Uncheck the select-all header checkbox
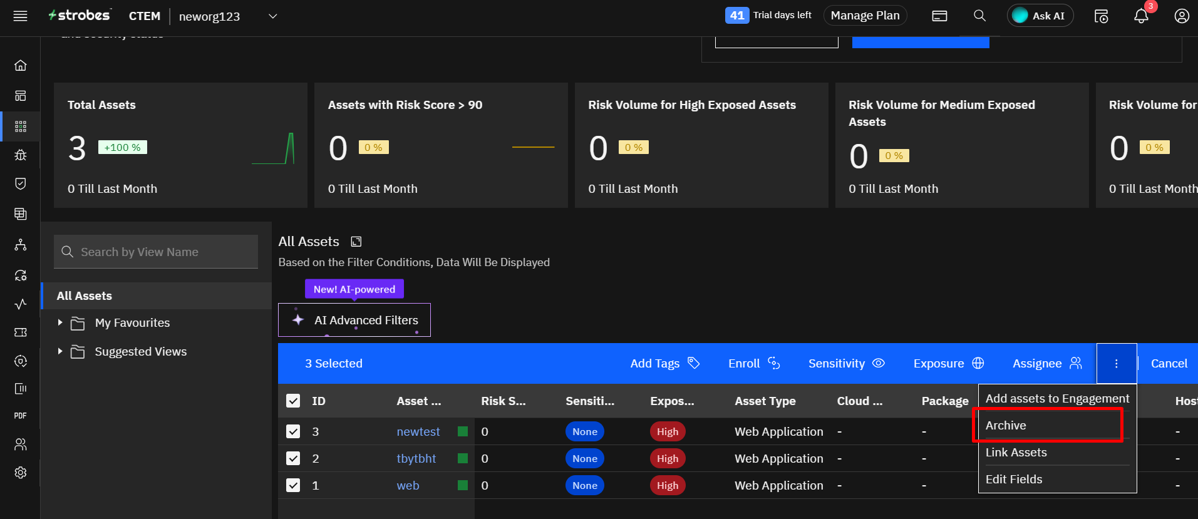Screen dimensions: 1198x519 (293, 401)
